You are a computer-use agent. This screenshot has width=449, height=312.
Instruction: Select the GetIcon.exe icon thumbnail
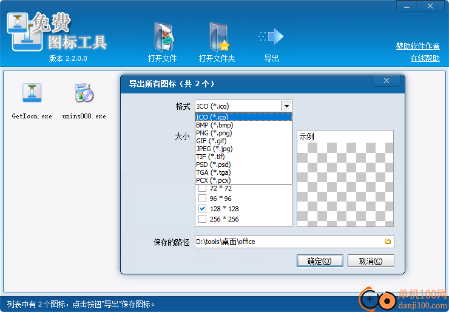[x=32, y=92]
